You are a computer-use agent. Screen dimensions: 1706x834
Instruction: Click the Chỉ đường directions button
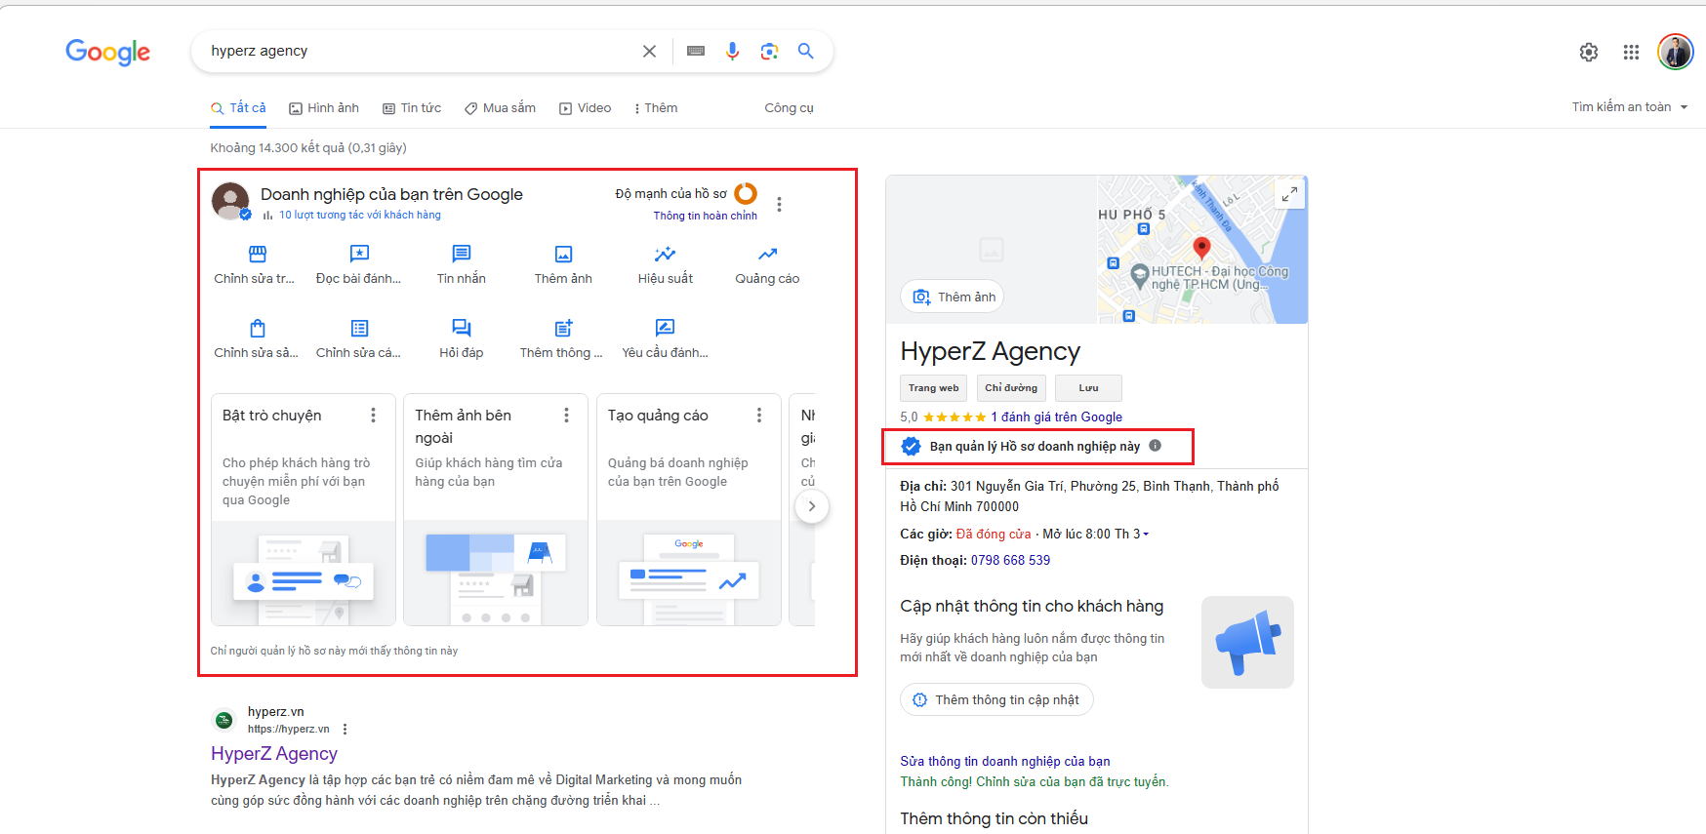(x=1010, y=388)
